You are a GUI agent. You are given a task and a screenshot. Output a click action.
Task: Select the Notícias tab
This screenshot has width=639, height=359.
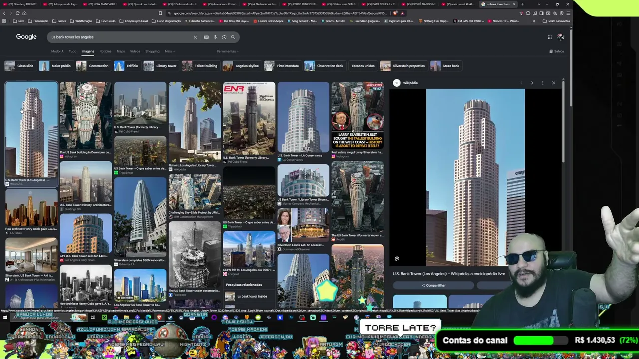105,51
